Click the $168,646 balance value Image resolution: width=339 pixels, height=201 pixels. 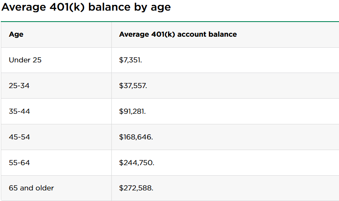pyautogui.click(x=136, y=137)
